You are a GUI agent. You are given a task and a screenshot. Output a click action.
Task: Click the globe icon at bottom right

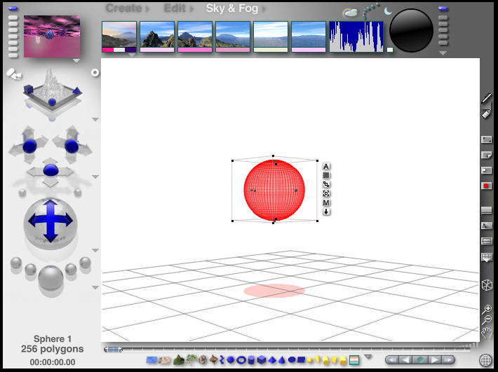[x=485, y=360]
